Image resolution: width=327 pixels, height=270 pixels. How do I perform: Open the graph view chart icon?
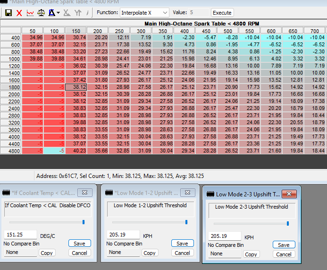(30, 13)
